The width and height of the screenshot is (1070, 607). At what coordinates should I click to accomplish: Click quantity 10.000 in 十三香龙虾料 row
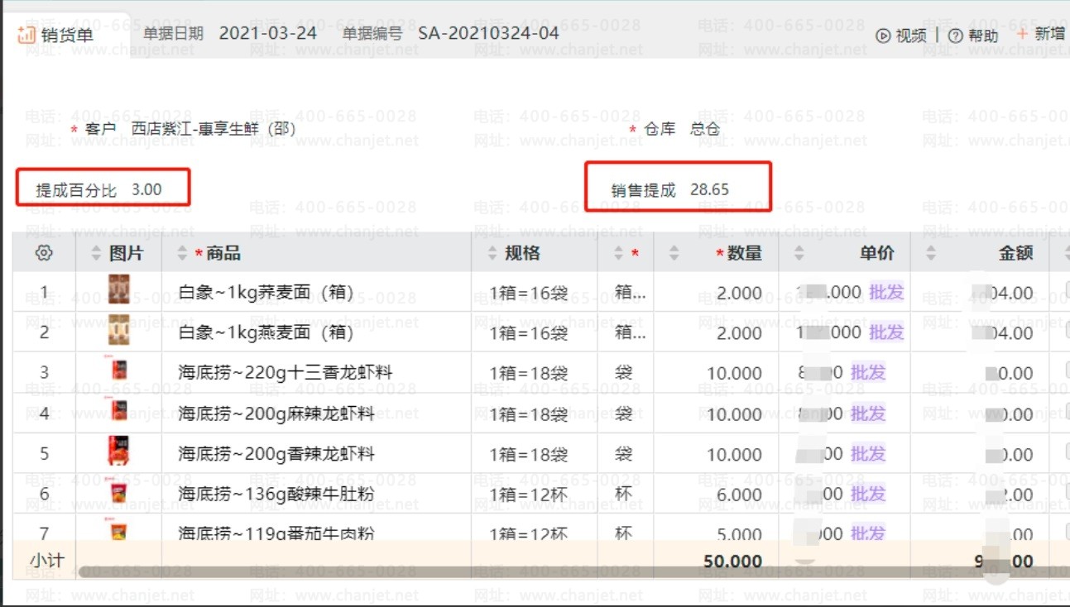click(734, 373)
